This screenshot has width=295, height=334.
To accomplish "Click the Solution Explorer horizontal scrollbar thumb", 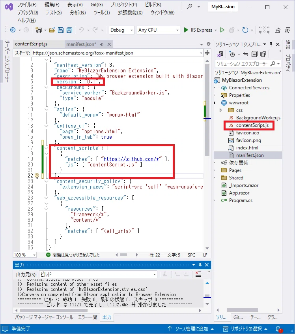I will (x=243, y=310).
